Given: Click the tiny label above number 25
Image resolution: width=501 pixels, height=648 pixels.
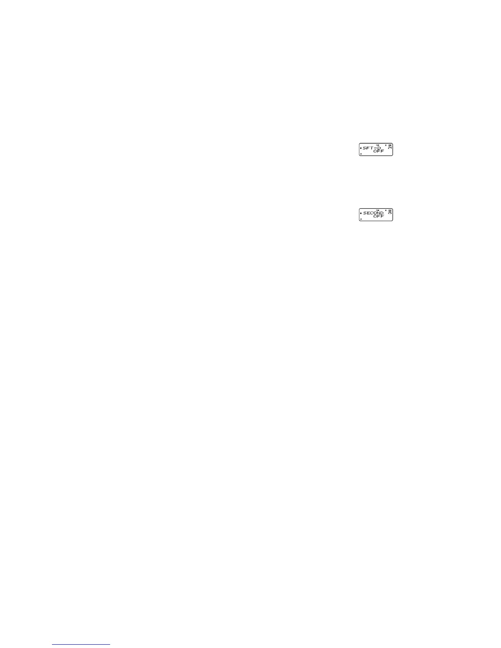Looking at the screenshot, I should [390, 210].
